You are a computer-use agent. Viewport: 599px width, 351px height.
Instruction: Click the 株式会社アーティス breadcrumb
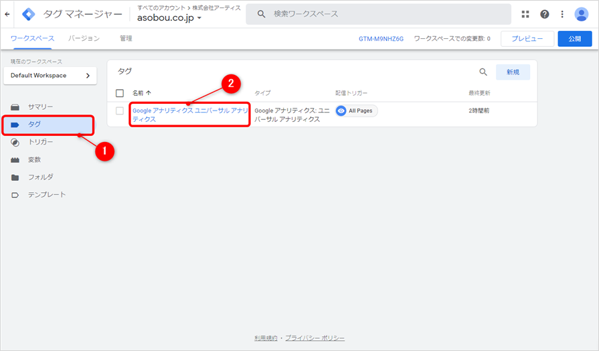pos(216,7)
